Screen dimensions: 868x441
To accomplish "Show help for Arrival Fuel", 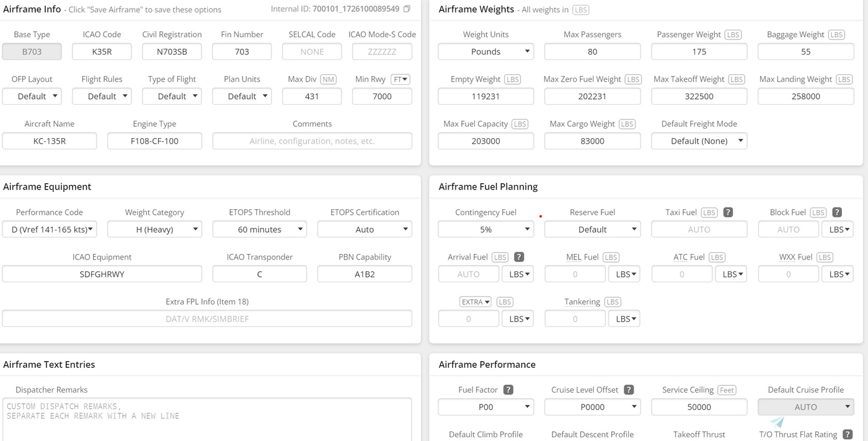I will tap(519, 257).
